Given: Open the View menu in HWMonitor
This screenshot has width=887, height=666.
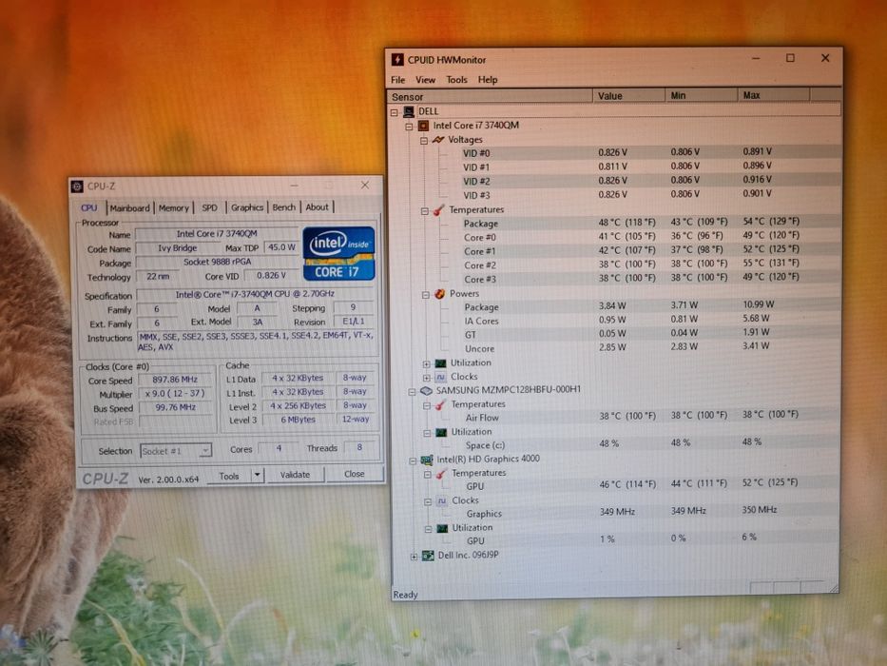Looking at the screenshot, I should pos(425,80).
